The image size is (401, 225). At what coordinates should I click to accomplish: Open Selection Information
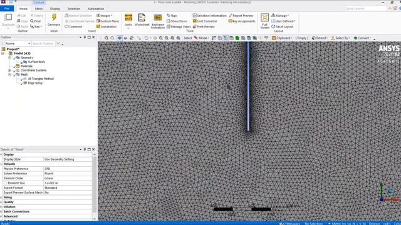[209, 16]
